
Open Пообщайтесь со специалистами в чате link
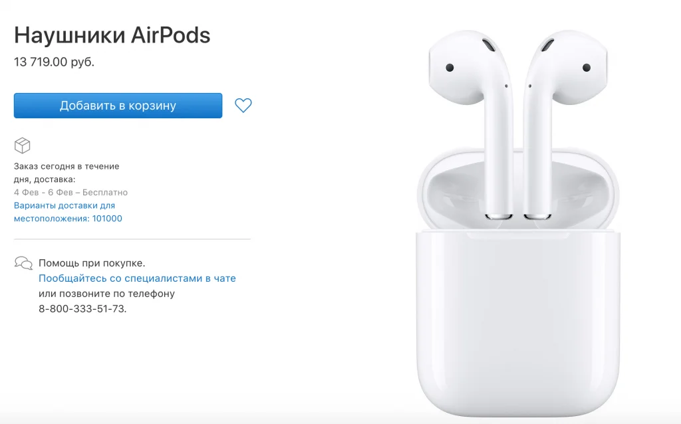tap(137, 278)
